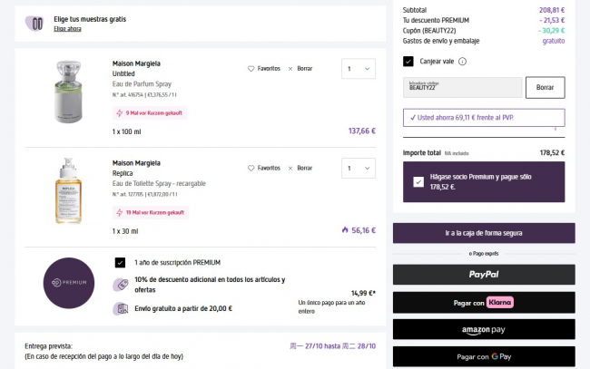Toggle the 1 año de suscripción PREMIUM checkbox
The height and width of the screenshot is (369, 590).
(x=121, y=262)
